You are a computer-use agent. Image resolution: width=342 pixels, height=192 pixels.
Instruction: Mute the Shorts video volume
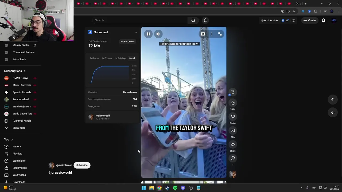click(158, 34)
